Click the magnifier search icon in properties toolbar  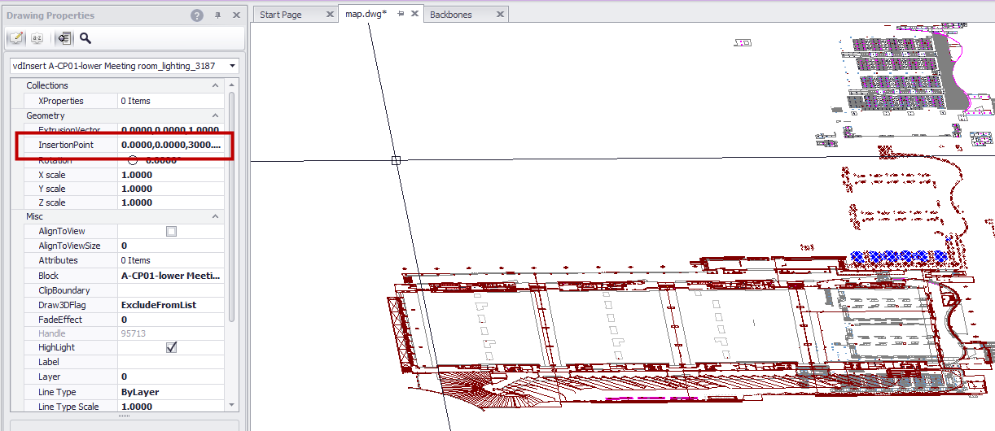pyautogui.click(x=85, y=38)
